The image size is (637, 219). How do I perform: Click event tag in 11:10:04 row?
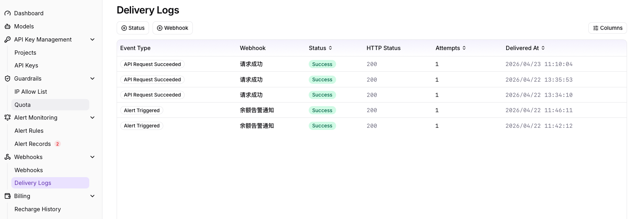click(x=152, y=64)
